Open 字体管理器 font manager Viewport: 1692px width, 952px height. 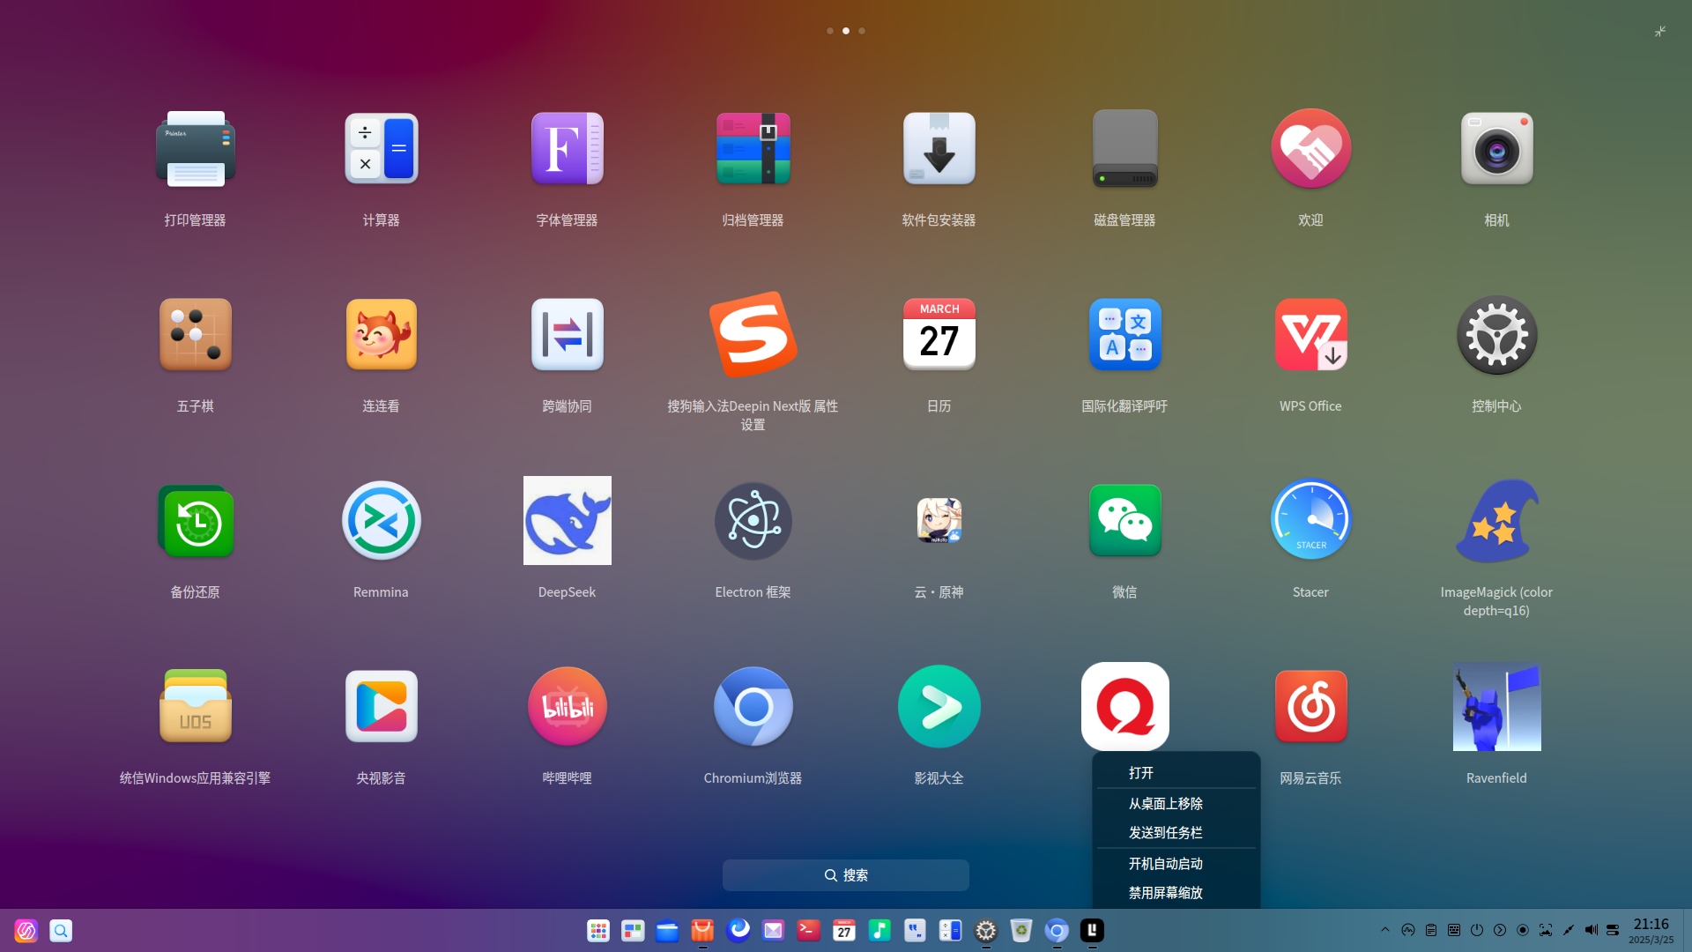pos(568,148)
